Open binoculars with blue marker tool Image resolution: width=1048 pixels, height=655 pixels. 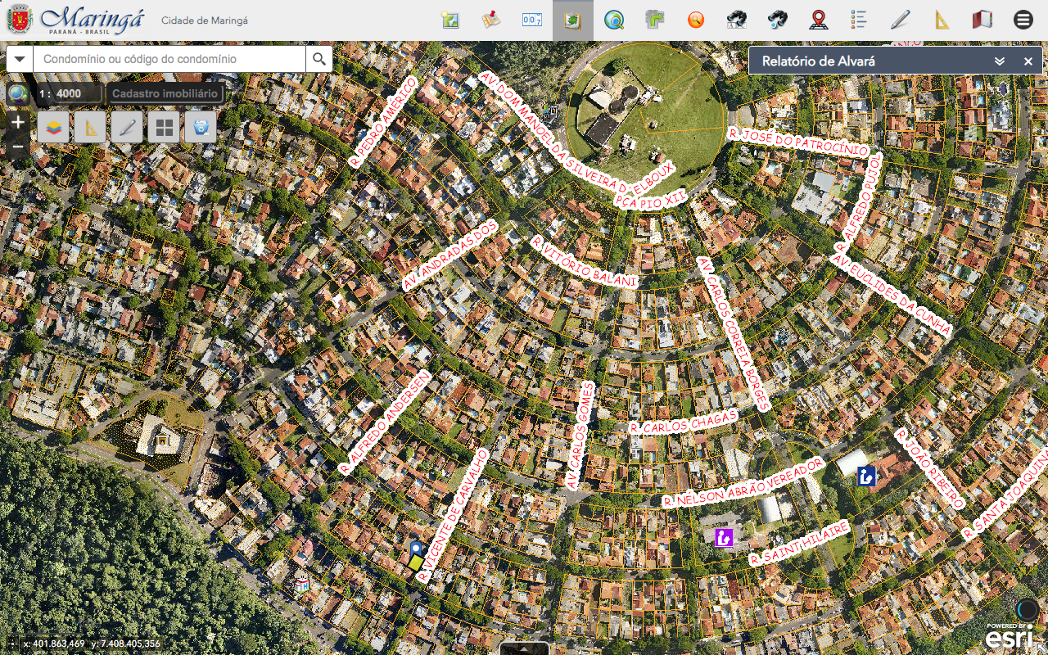click(x=778, y=20)
